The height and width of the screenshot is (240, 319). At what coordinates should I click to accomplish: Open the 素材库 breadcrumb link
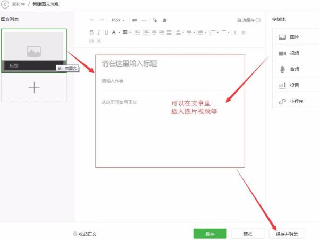pos(18,4)
